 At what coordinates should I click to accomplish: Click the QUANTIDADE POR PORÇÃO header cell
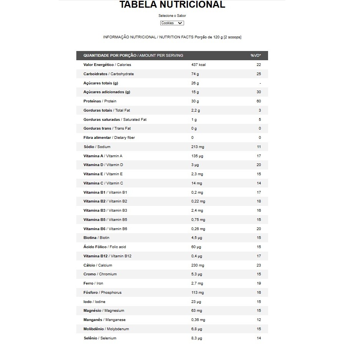tap(133, 56)
